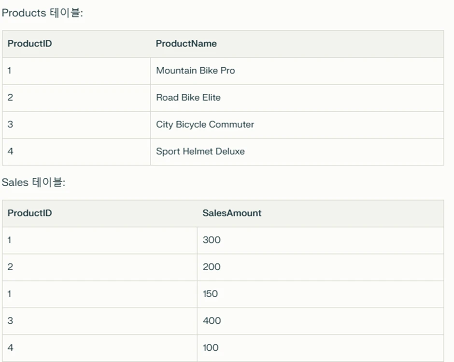The image size is (454, 362).
Task: Select the ProductID header of Sales table
Action: 99,213
